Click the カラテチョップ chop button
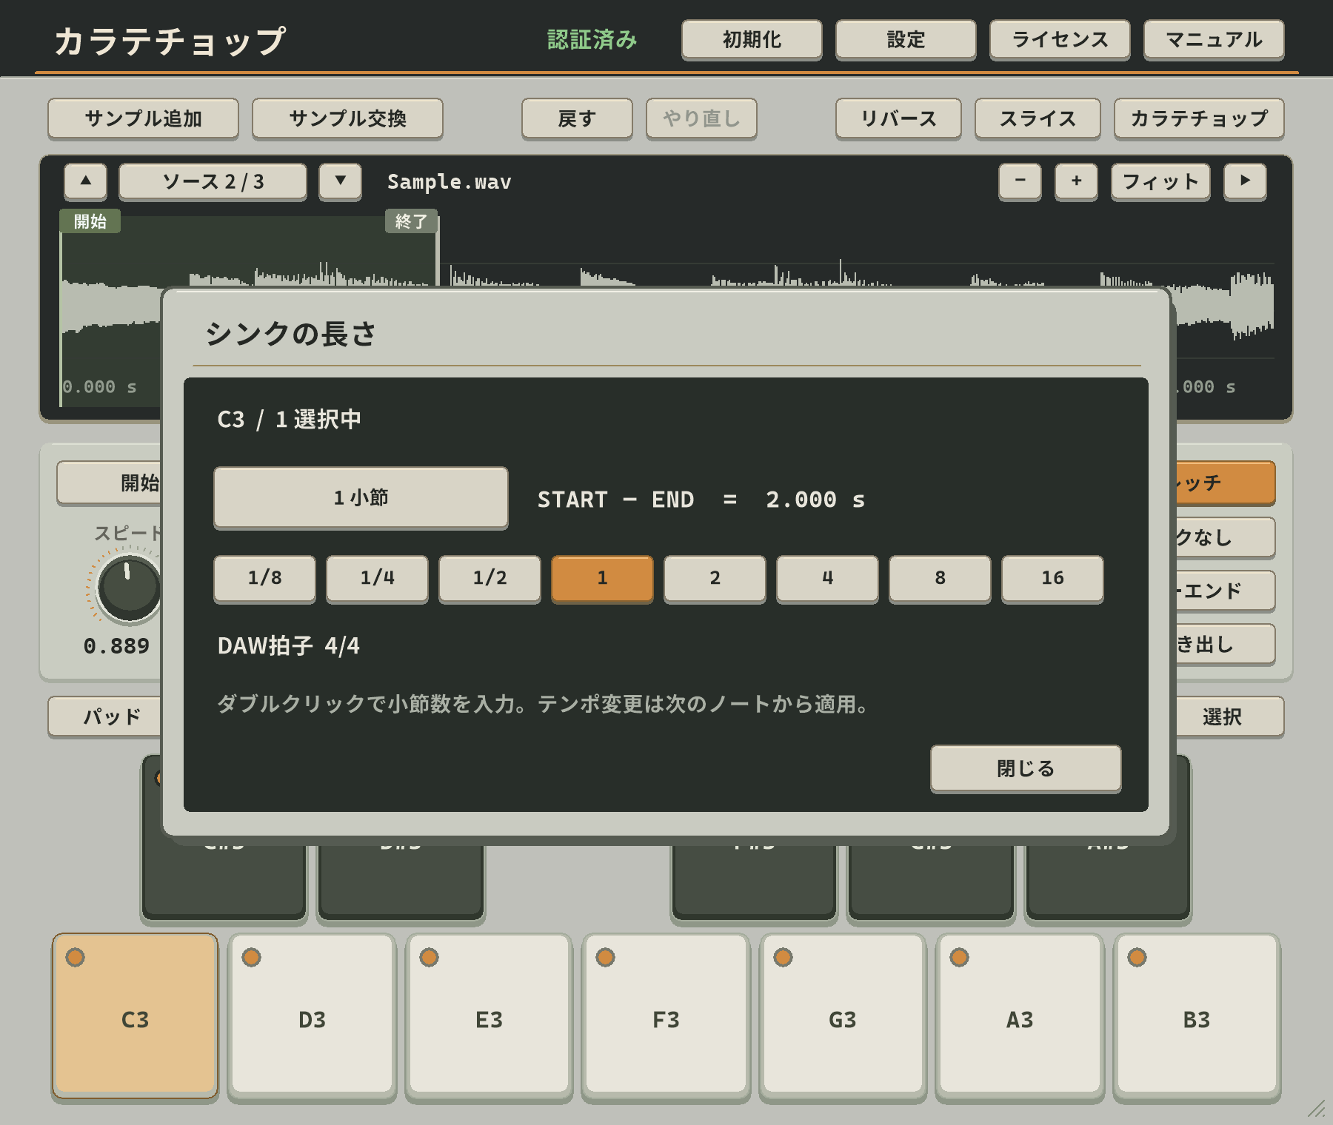This screenshot has width=1333, height=1125. [1199, 118]
